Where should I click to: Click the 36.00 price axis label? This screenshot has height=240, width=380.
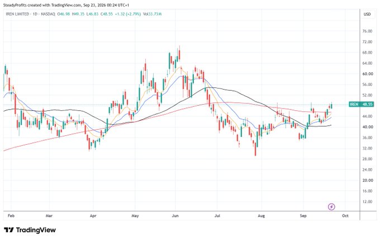tap(367, 138)
